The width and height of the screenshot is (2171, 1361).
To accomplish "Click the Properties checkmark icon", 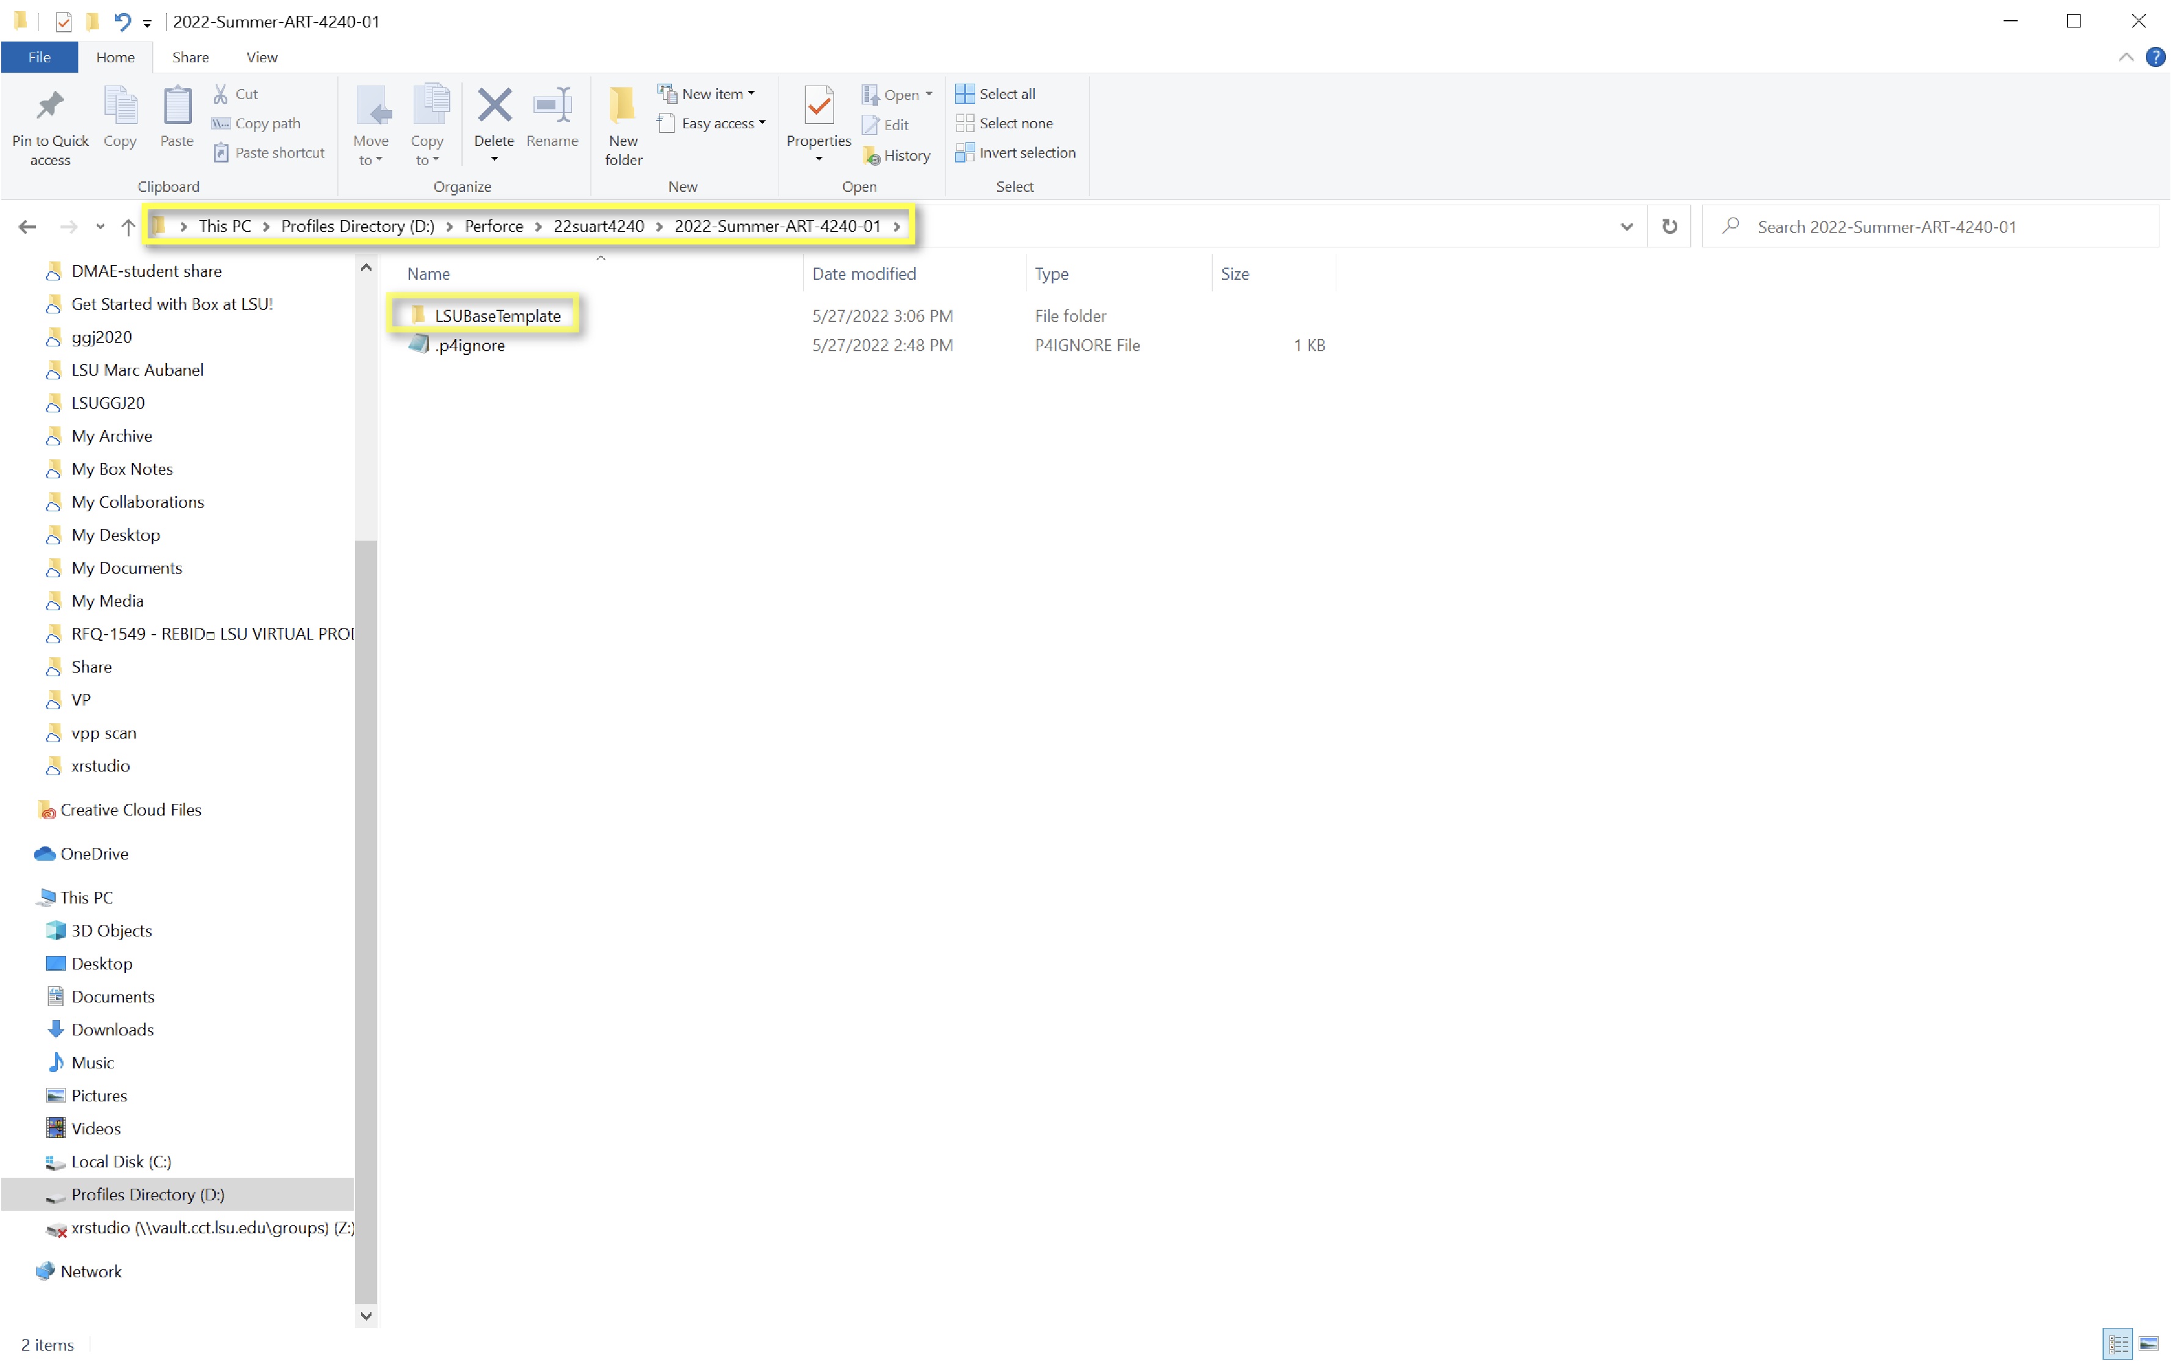I will (819, 106).
